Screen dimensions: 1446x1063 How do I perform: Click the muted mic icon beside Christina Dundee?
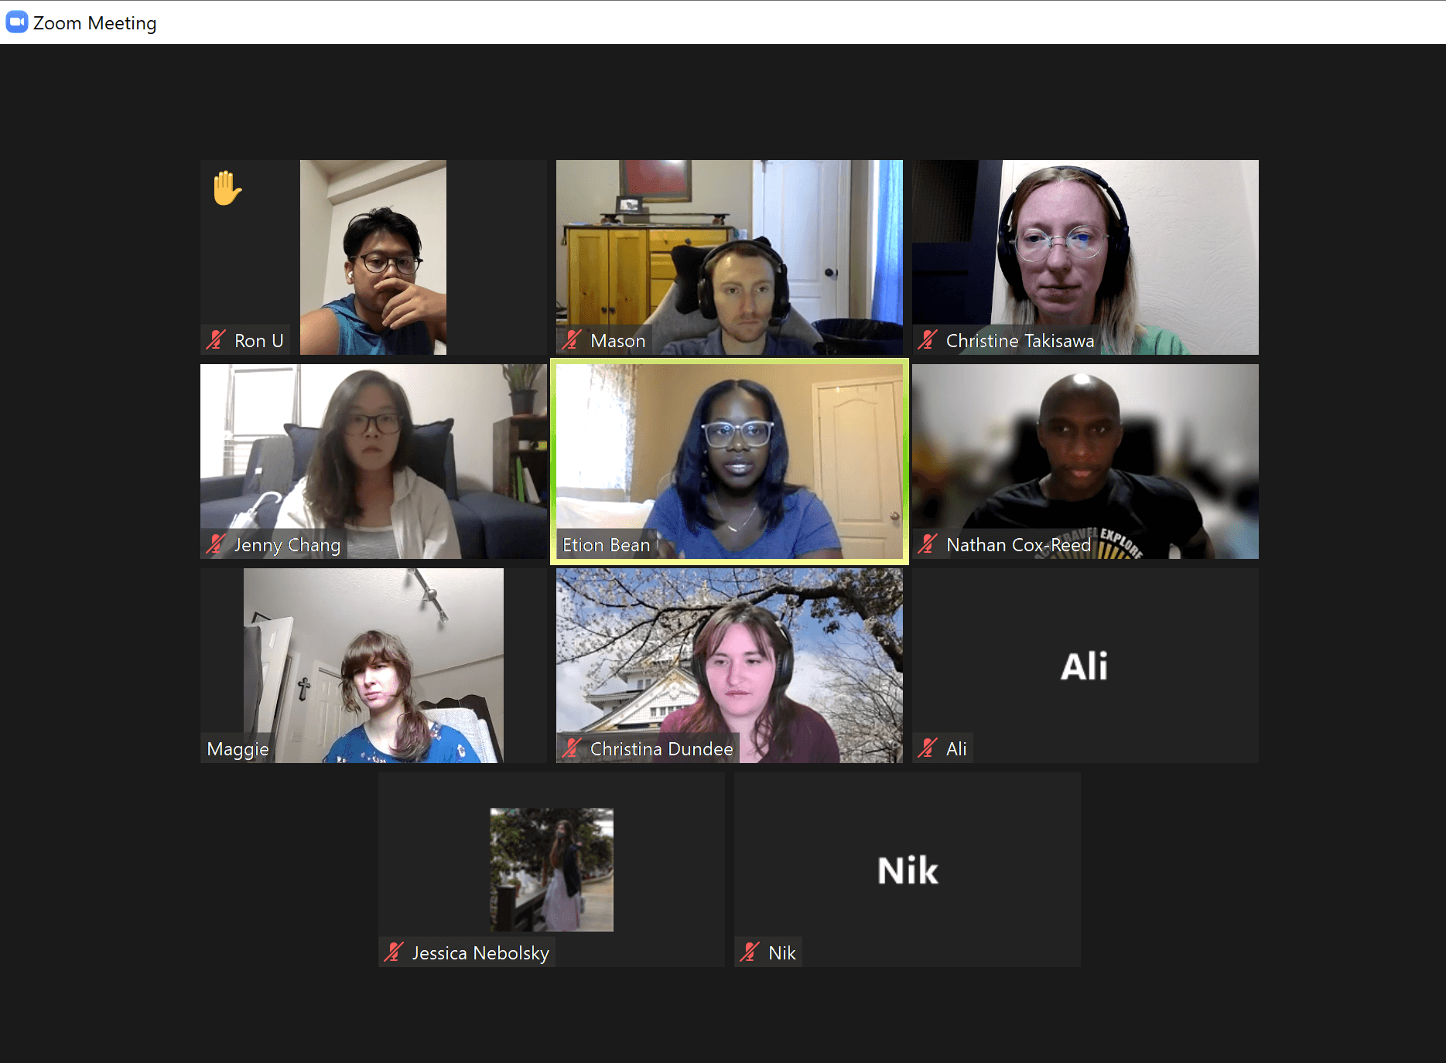click(572, 748)
